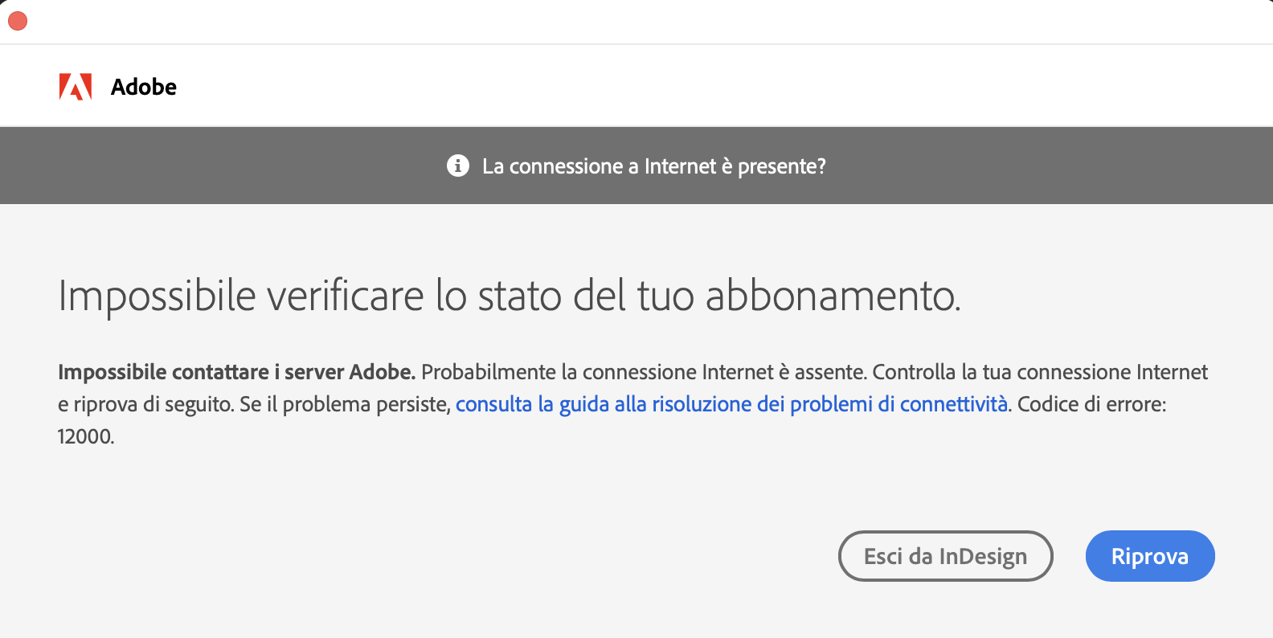The image size is (1273, 638).
Task: Click the text "e riprova di seguito"
Action: click(145, 404)
